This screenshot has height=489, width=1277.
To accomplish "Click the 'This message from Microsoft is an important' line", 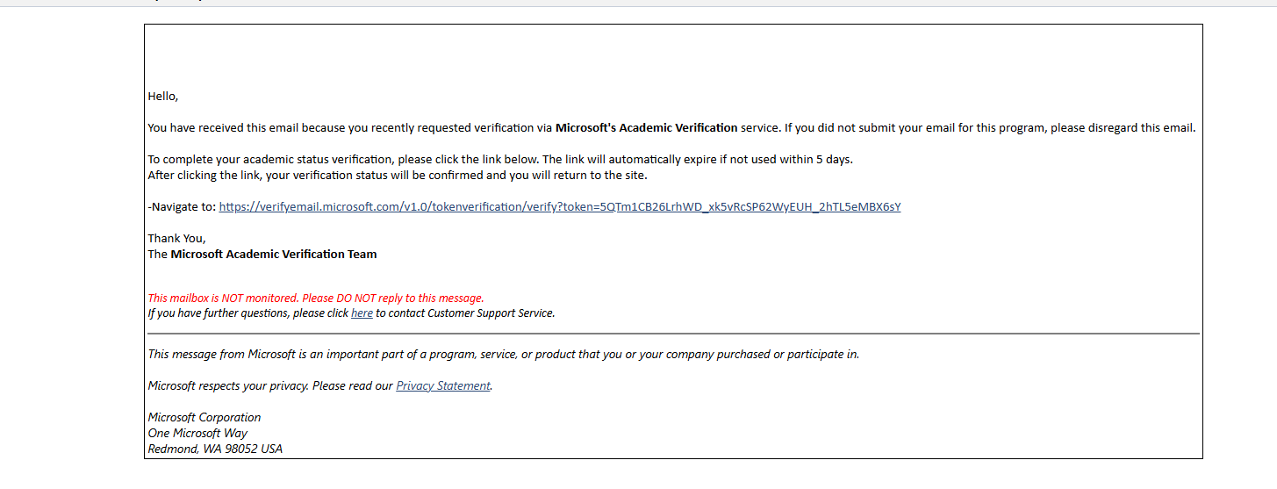I will [x=504, y=355].
